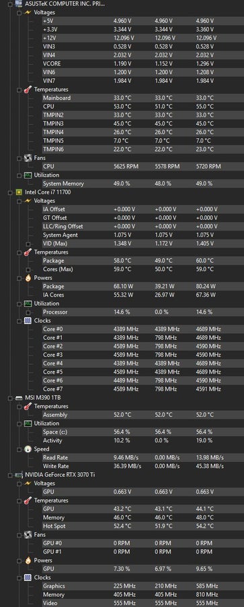Select the Write Rate row
The image size is (244, 607).
[x=143, y=466]
